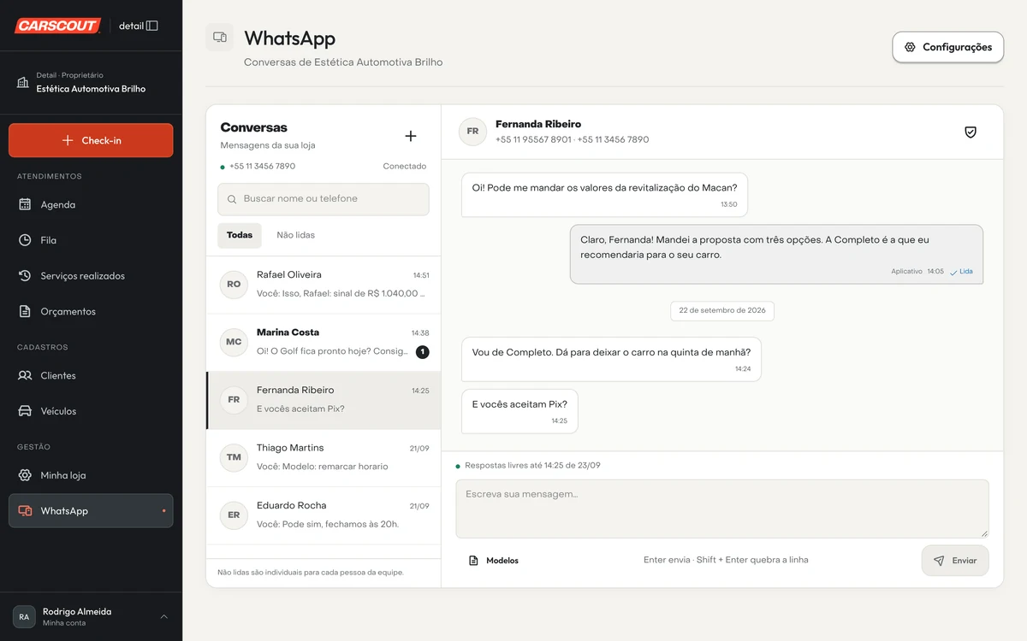Open Fila in the sidebar
Image resolution: width=1027 pixels, height=641 pixels.
click(x=91, y=240)
